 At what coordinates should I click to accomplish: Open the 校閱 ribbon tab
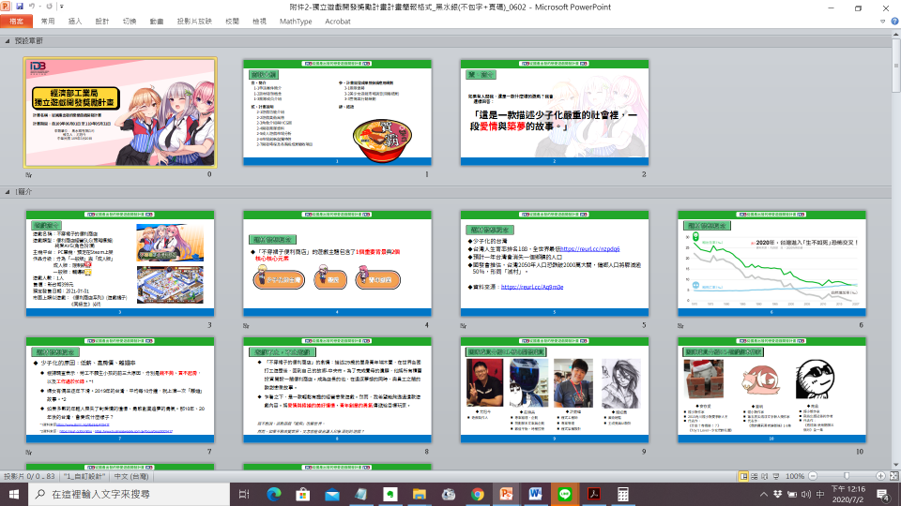pyautogui.click(x=232, y=22)
